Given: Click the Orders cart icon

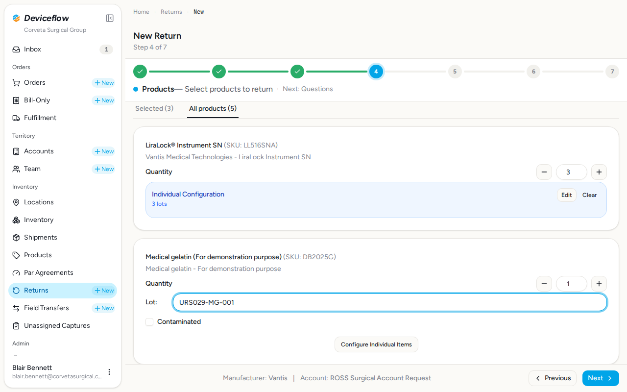Looking at the screenshot, I should [16, 83].
